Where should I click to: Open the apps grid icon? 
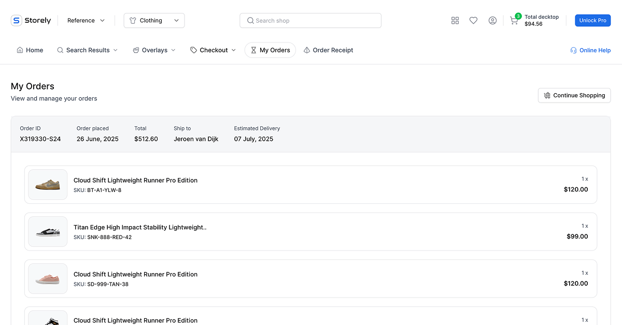455,21
